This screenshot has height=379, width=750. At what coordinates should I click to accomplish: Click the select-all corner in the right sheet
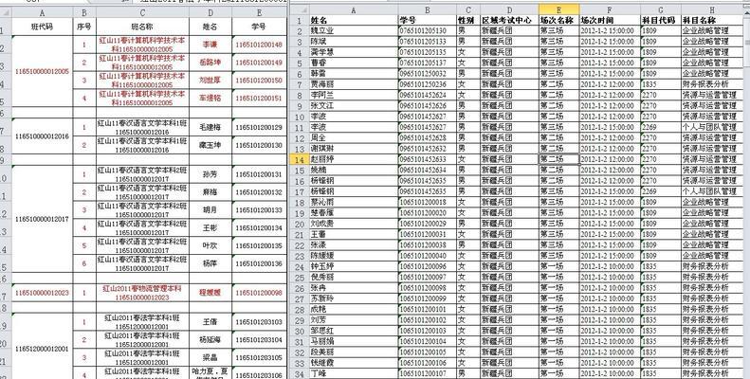tap(299, 10)
